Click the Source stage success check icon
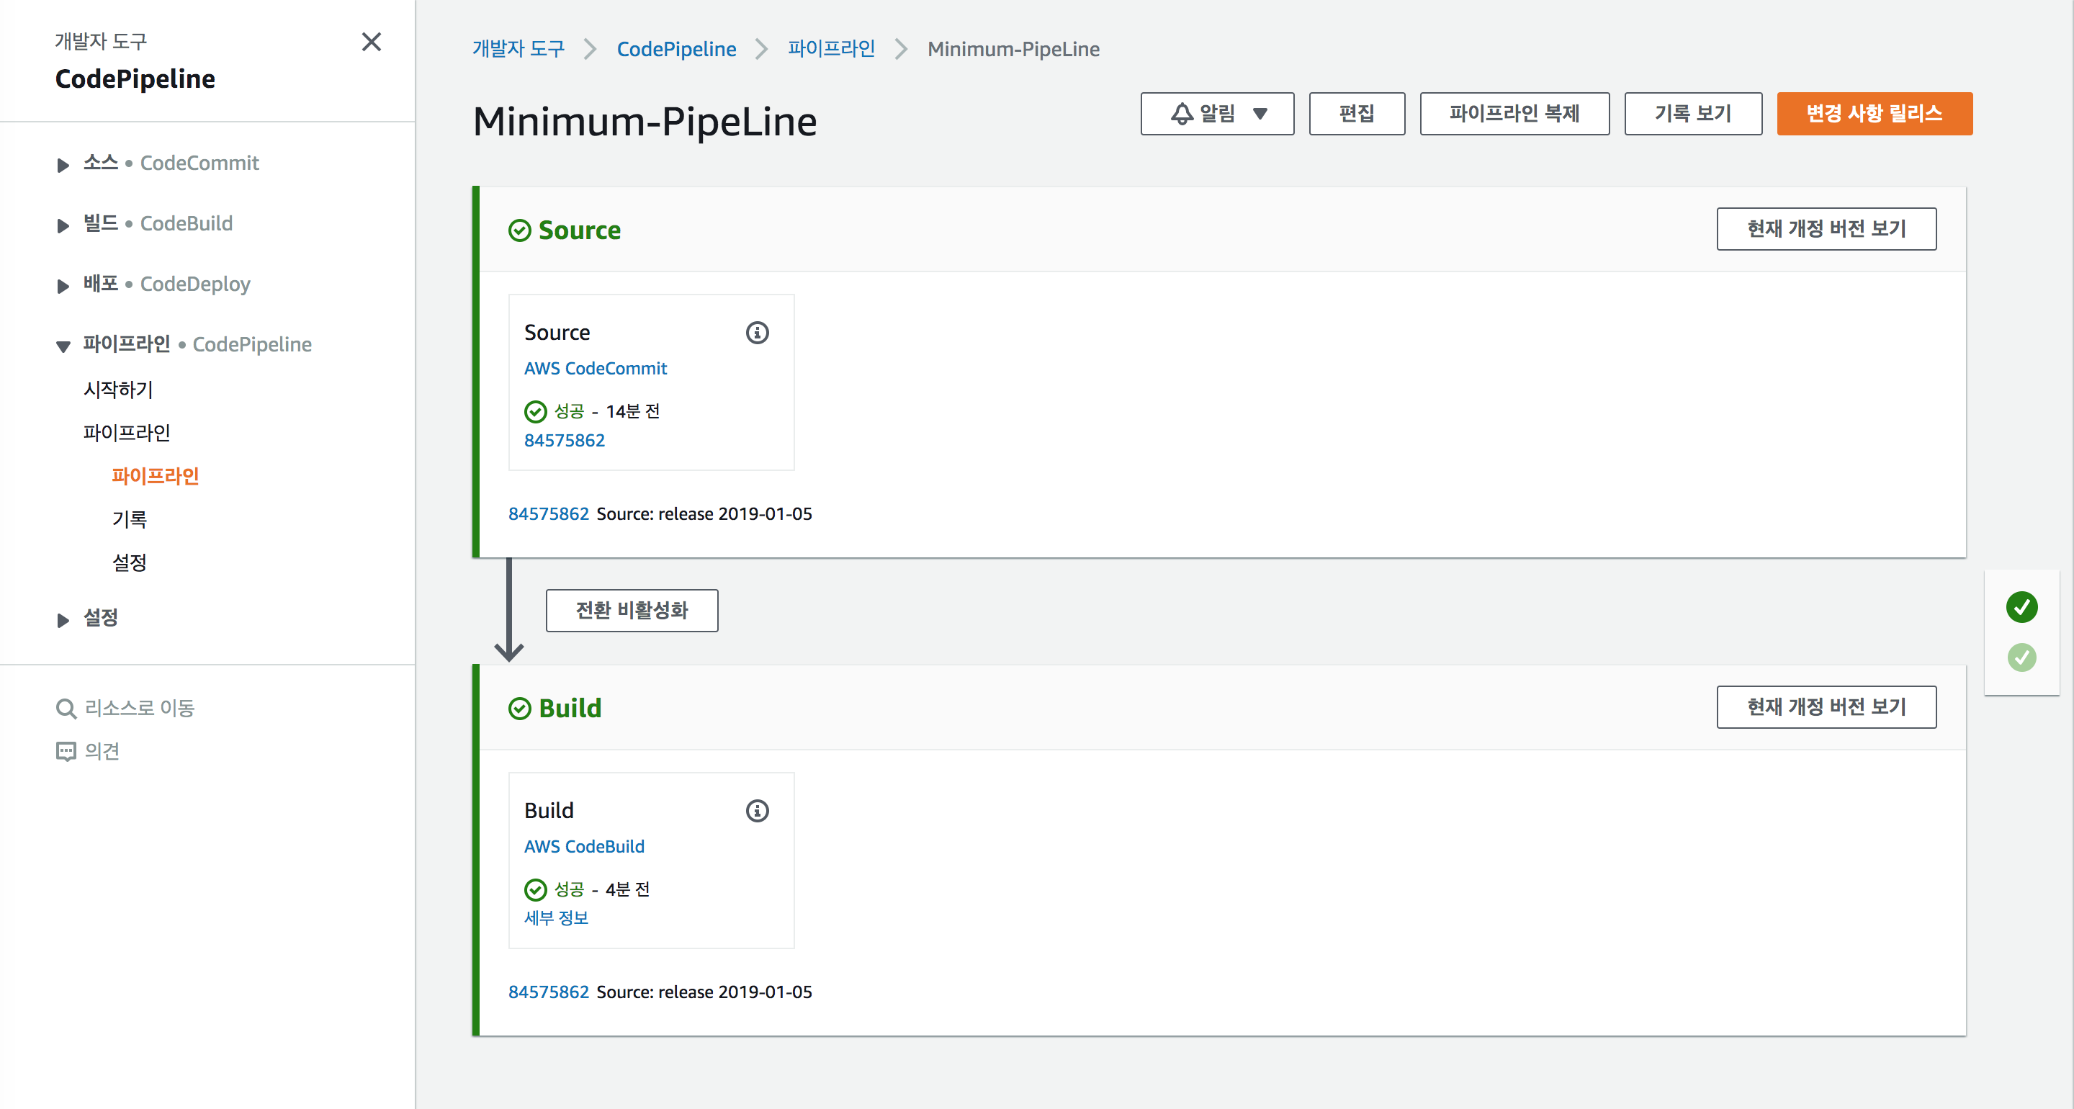Image resolution: width=2074 pixels, height=1109 pixels. [x=520, y=231]
